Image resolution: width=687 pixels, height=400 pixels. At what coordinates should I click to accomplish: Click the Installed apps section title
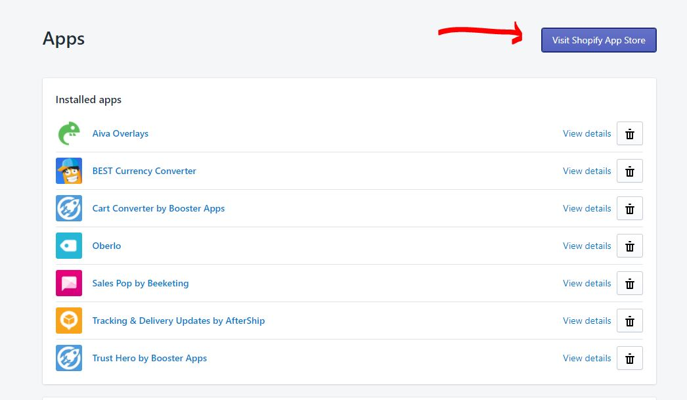pos(89,100)
